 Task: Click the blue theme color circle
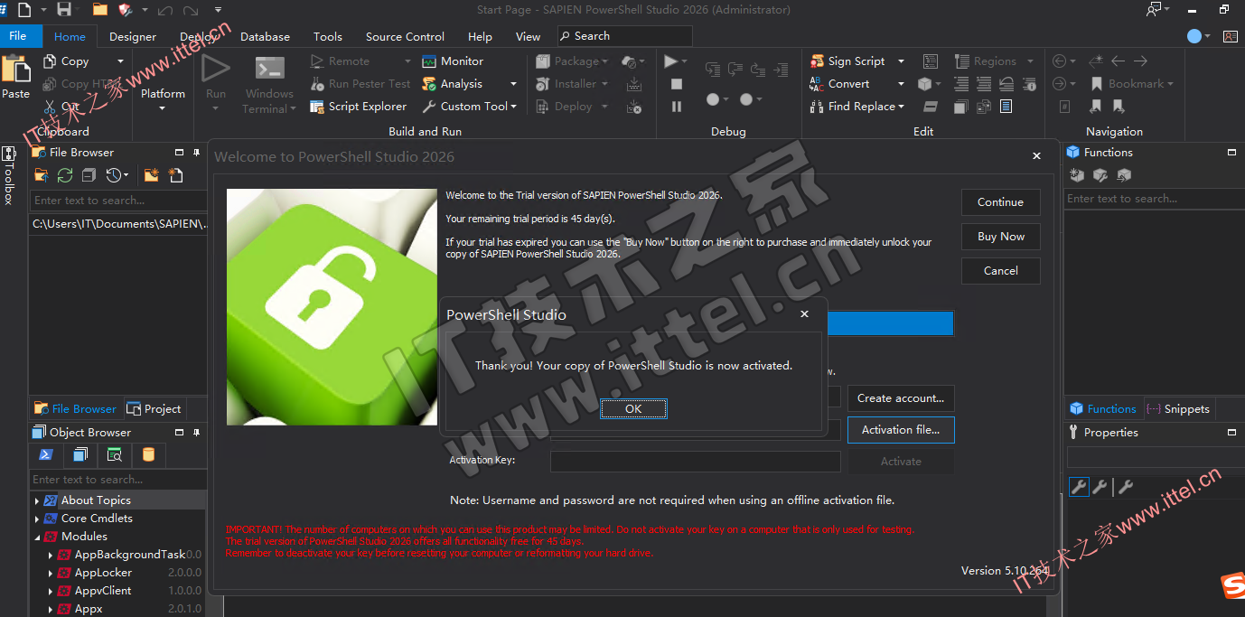1194,36
